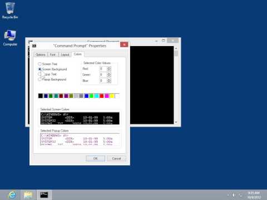Select the Popup Text radio button
This screenshot has width=267, height=200.
(39, 74)
